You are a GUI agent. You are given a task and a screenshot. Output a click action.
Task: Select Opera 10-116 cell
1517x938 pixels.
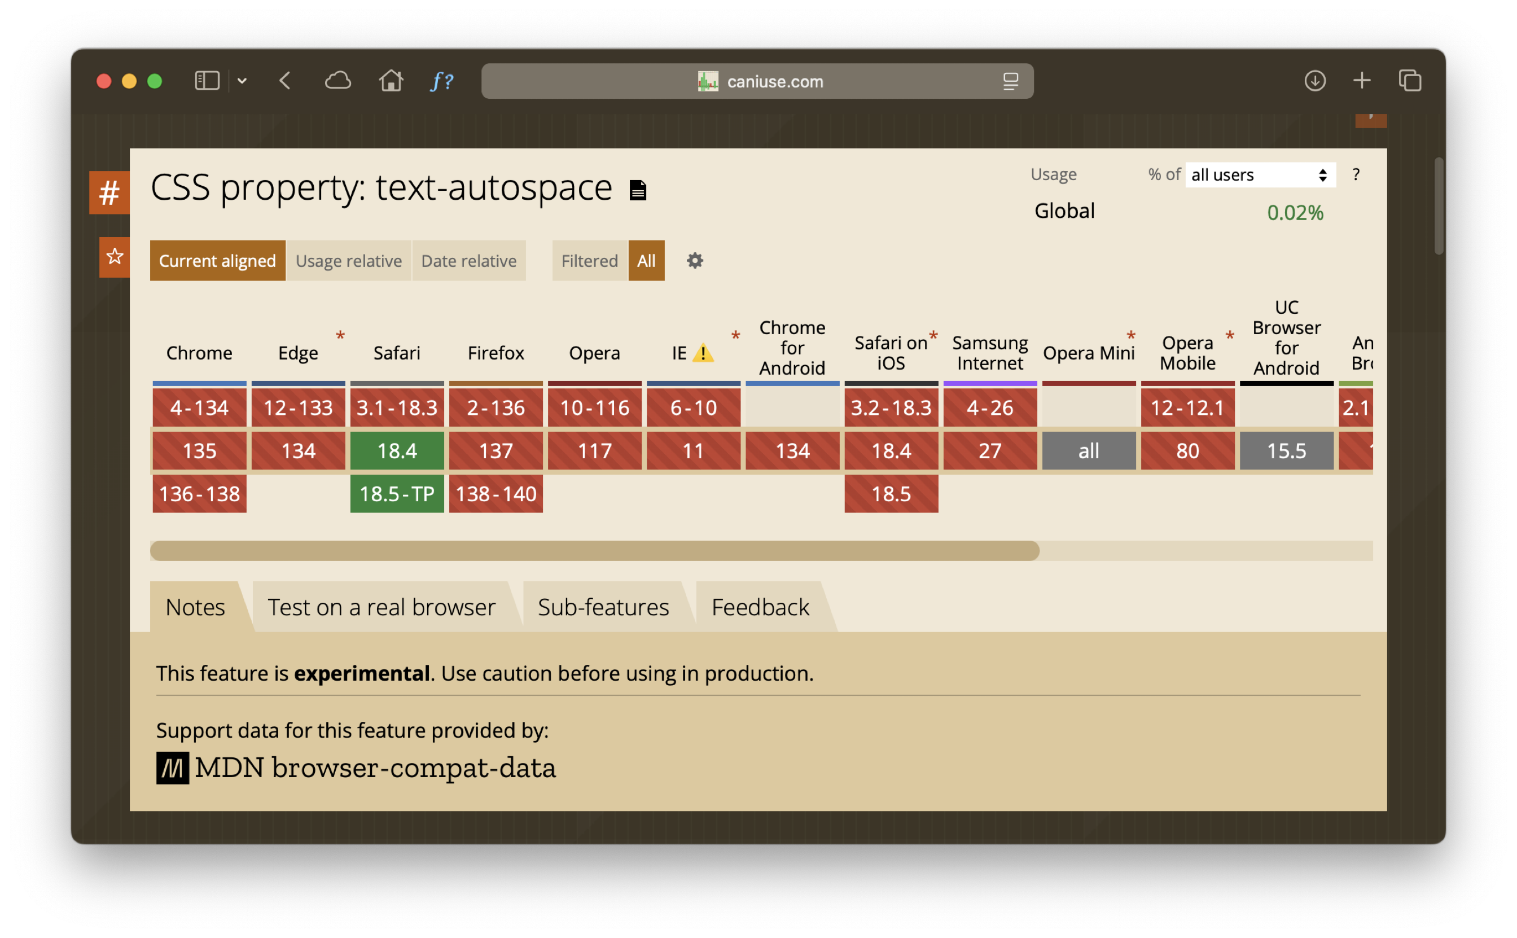pos(594,407)
